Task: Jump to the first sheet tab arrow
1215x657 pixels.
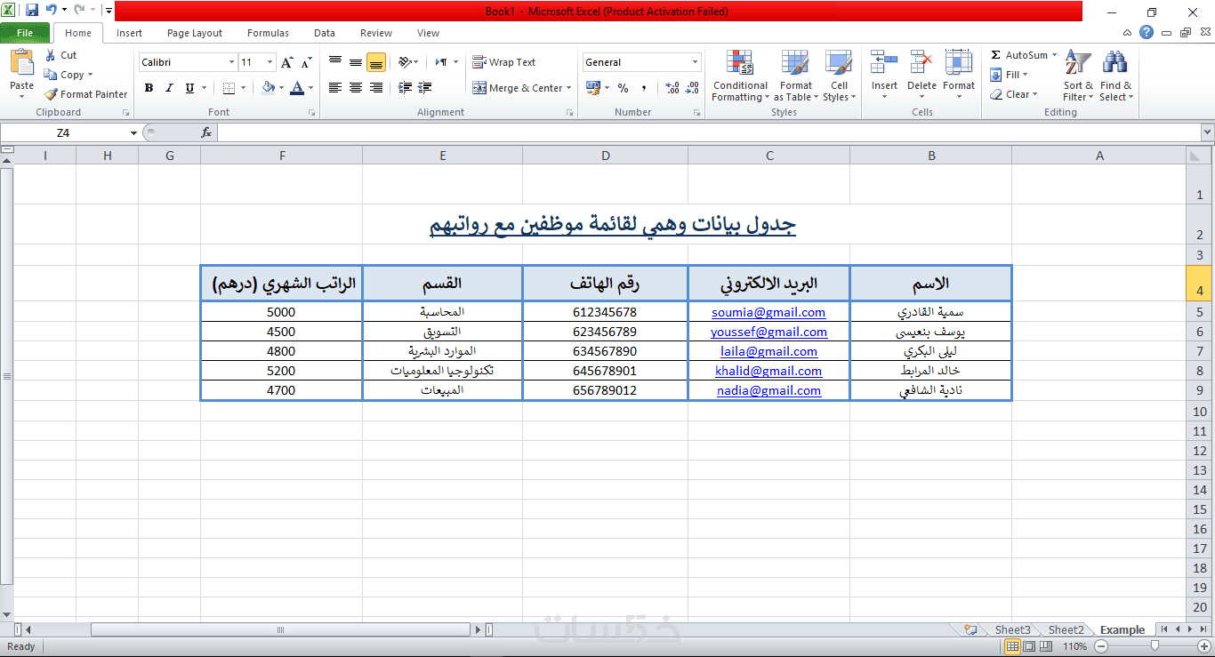Action: [x=1164, y=629]
